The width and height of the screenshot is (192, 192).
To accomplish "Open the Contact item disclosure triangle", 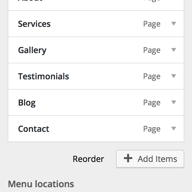I will click(174, 129).
